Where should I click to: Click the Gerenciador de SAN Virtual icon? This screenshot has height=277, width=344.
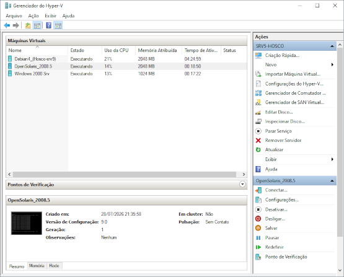(258, 102)
